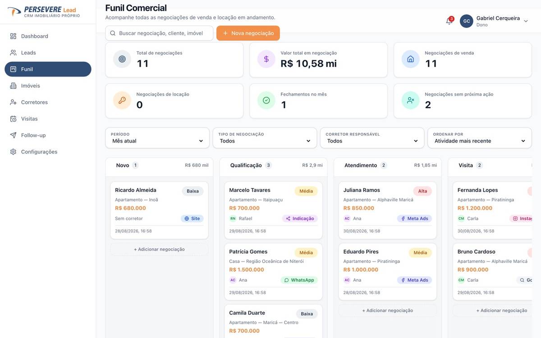
Task: Navigate to Corretores
Action: [x=48, y=102]
